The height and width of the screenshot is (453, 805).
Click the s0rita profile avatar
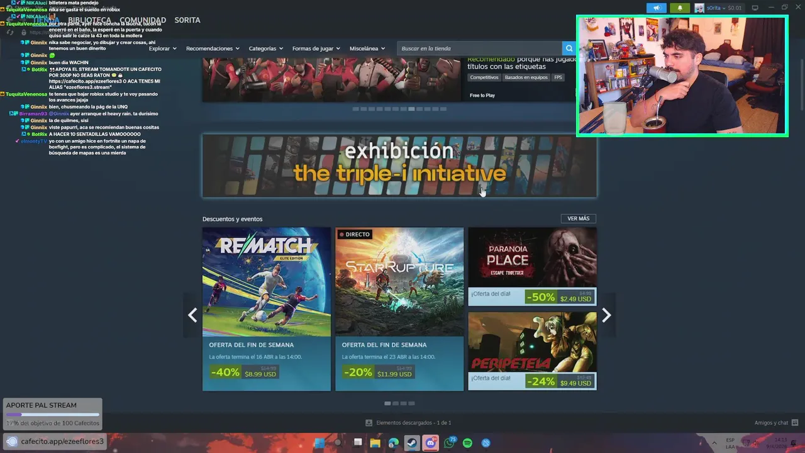tap(699, 8)
